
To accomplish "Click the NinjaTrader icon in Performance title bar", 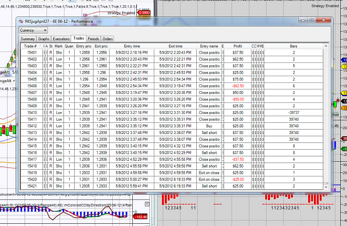I will tap(21, 21).
